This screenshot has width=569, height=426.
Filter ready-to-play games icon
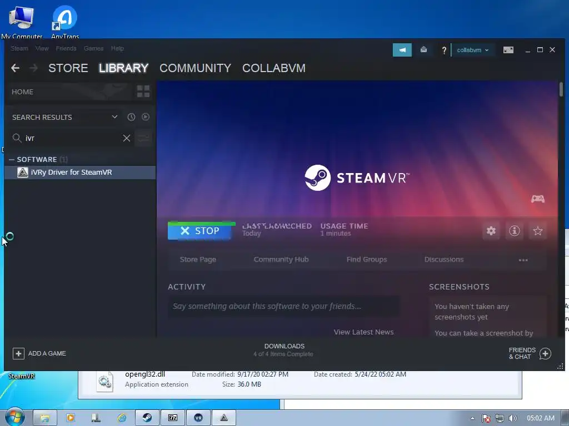(x=146, y=117)
